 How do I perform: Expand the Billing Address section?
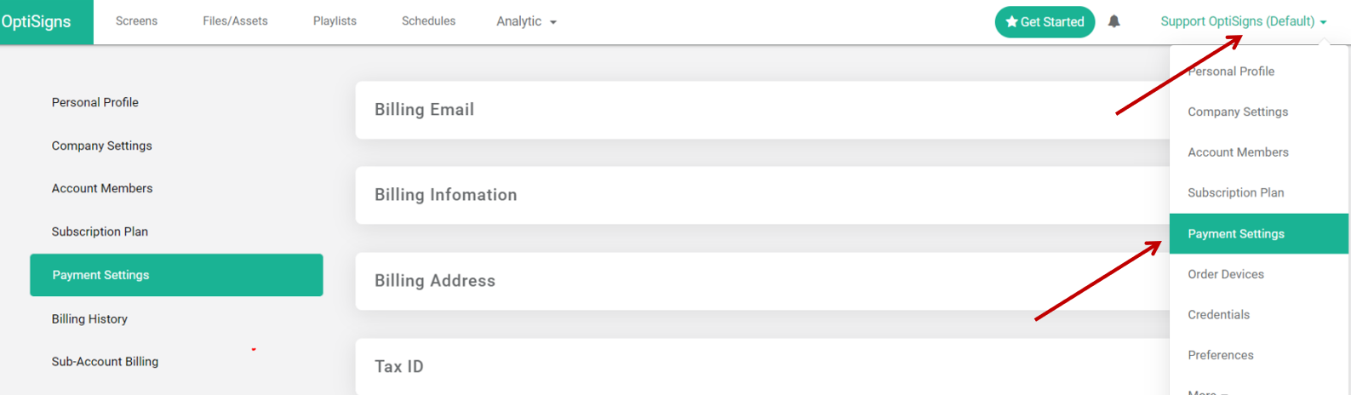(762, 281)
